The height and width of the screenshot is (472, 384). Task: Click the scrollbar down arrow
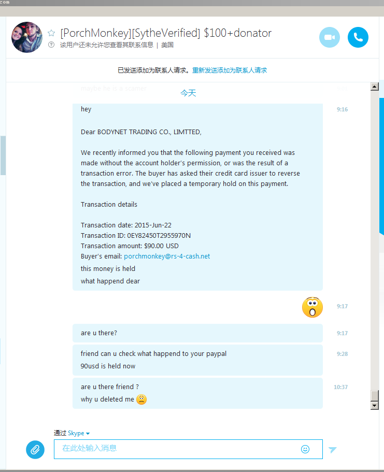point(374,406)
